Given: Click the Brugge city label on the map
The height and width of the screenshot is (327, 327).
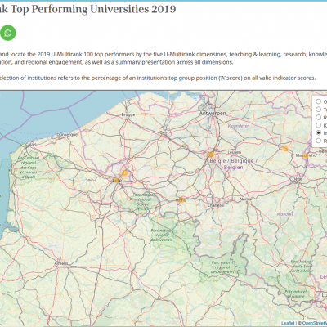Looking at the screenshot, I should click(128, 114).
